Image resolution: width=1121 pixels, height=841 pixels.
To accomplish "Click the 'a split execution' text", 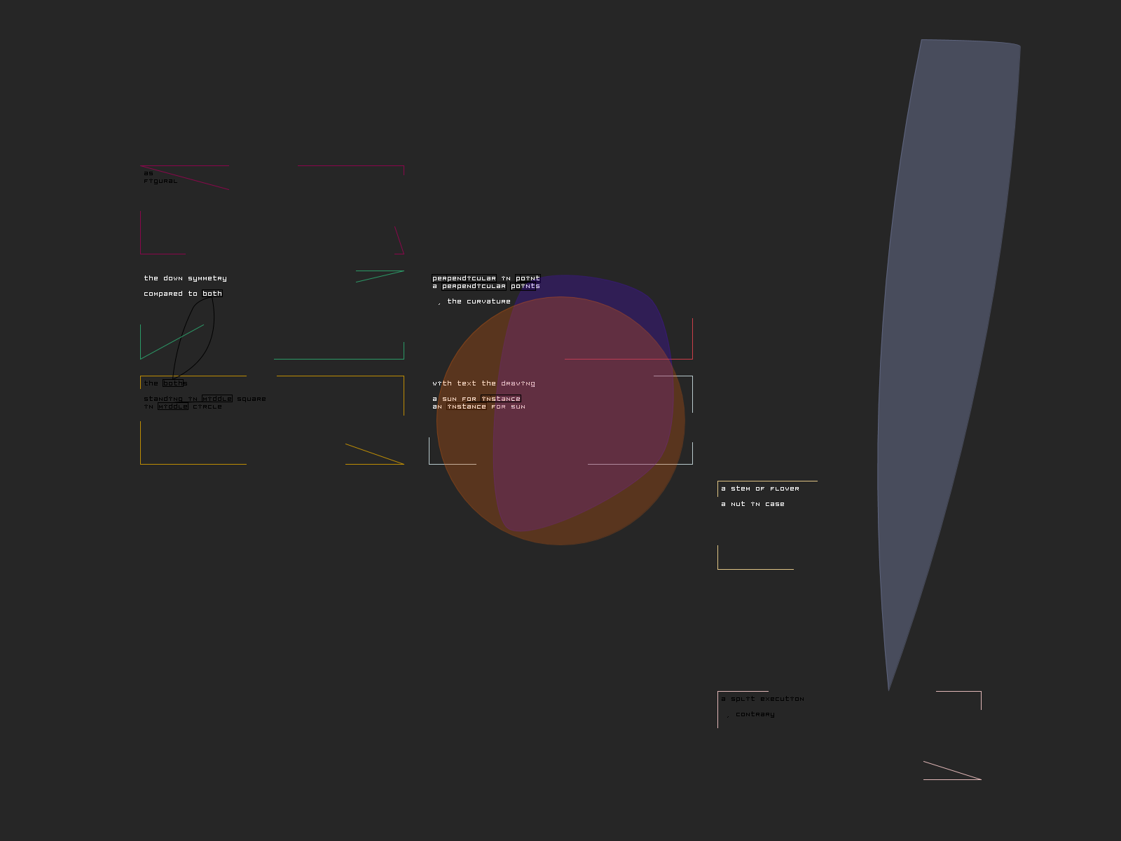I will point(762,699).
